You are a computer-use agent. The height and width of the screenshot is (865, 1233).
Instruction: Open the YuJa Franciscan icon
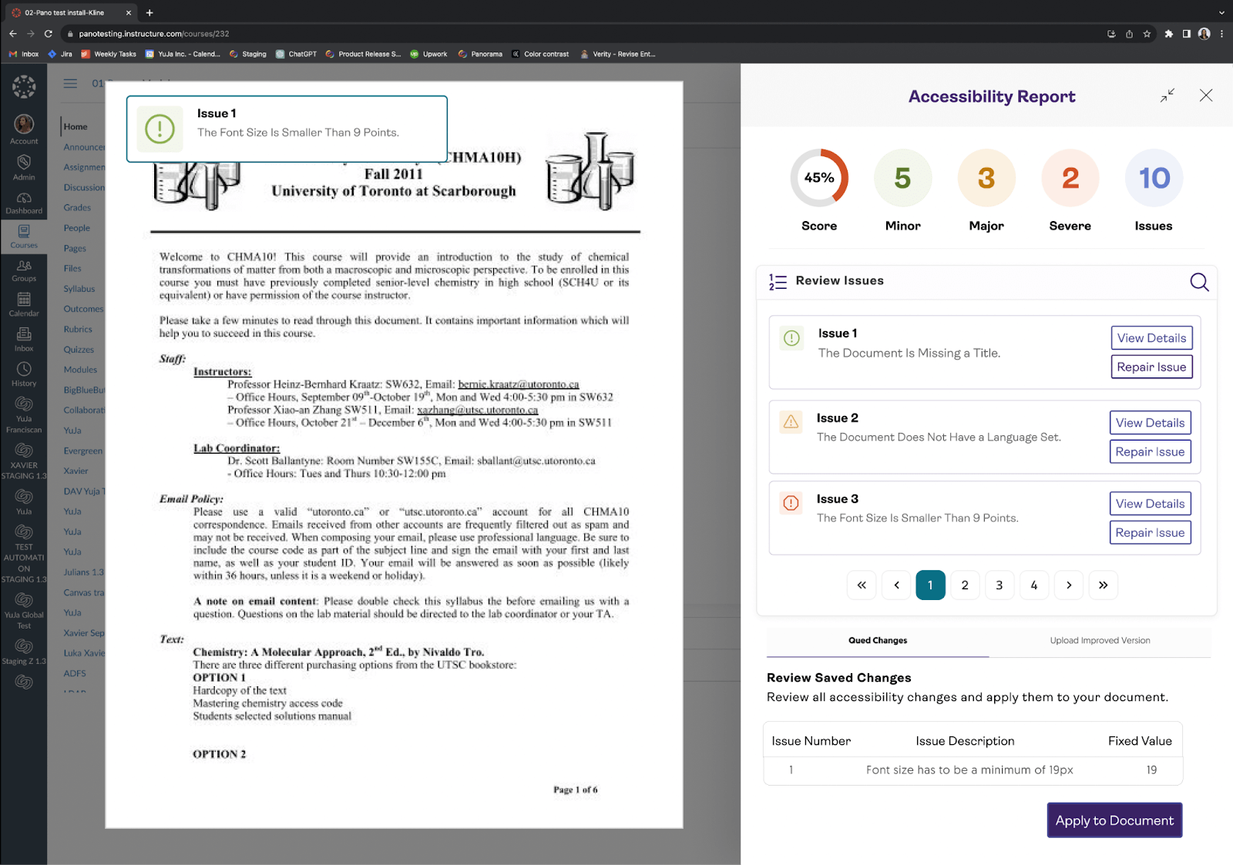24,404
